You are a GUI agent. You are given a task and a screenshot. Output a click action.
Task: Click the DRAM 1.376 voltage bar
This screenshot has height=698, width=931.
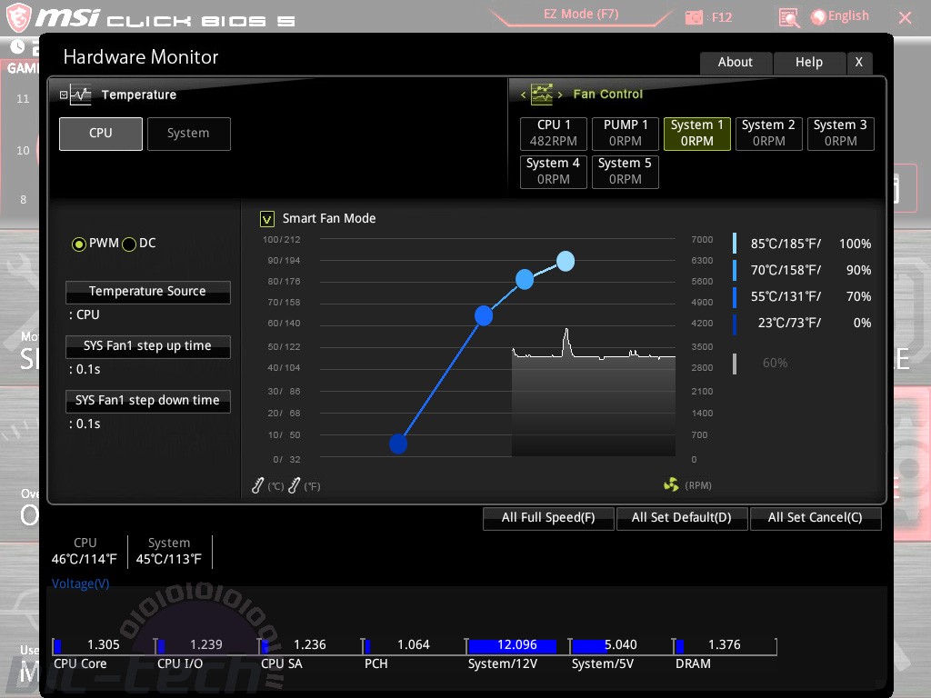click(725, 645)
